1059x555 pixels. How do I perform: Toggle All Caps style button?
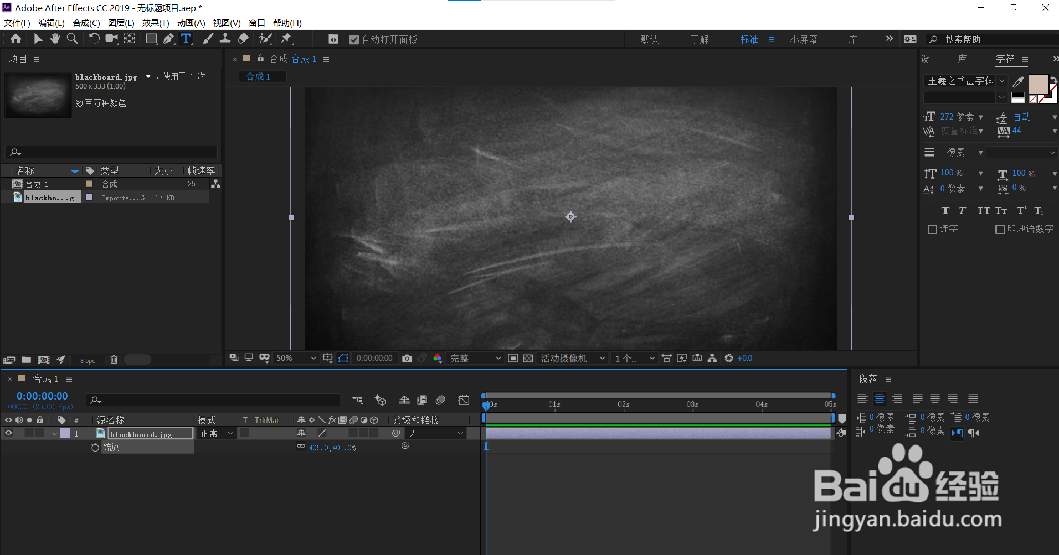click(x=983, y=210)
